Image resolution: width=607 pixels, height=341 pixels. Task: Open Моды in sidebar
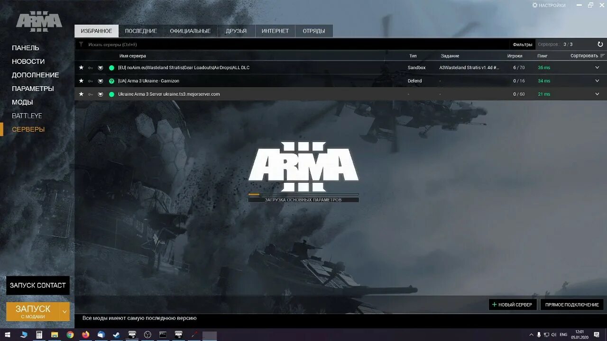(22, 102)
